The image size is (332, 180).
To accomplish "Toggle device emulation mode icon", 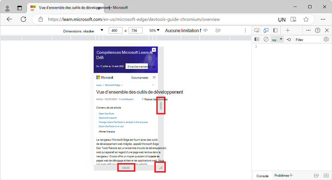I will [x=266, y=30].
